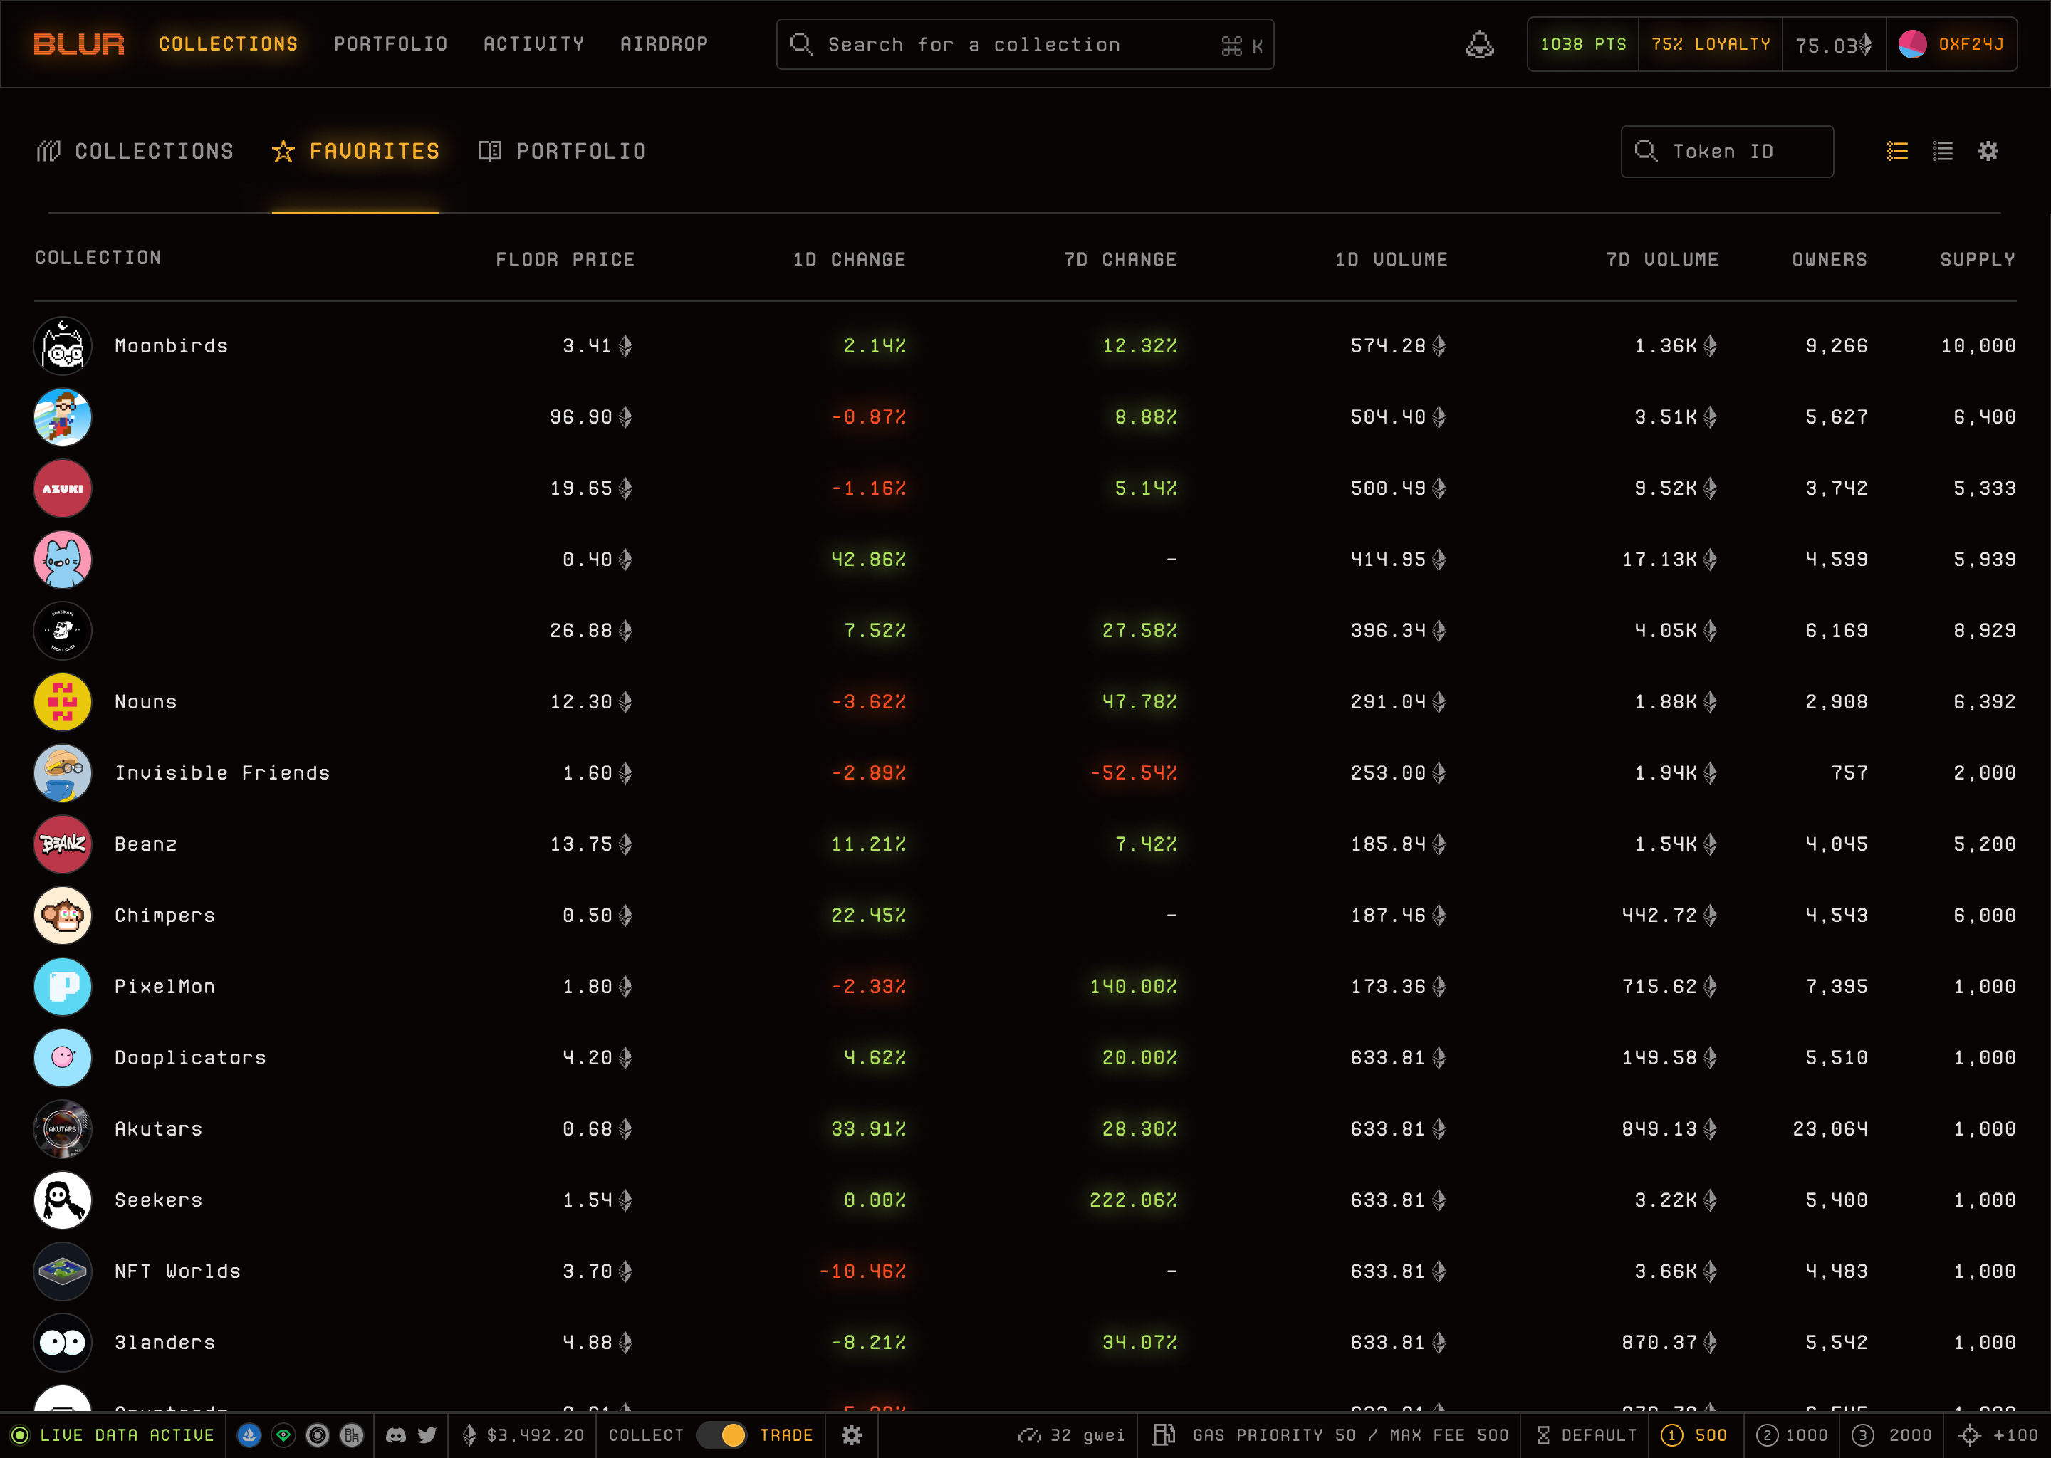Open status bar settings gear
The height and width of the screenshot is (1458, 2051).
click(x=851, y=1435)
